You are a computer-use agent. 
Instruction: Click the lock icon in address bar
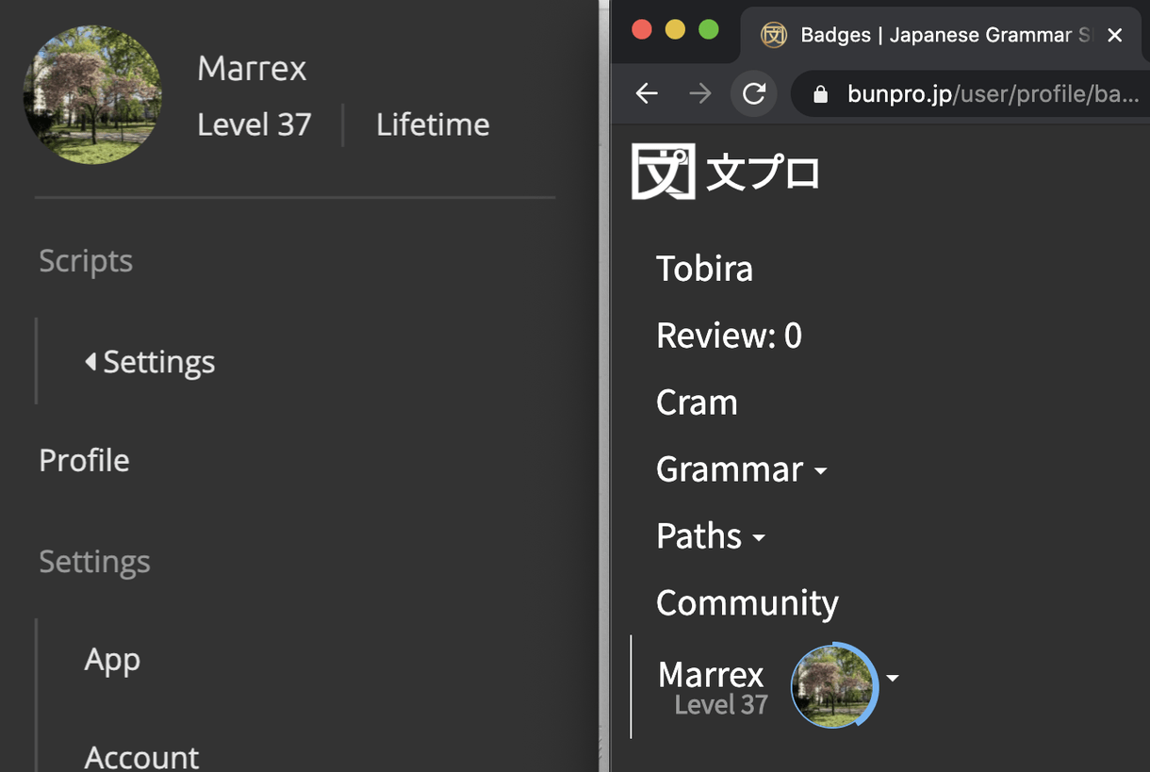(x=820, y=94)
